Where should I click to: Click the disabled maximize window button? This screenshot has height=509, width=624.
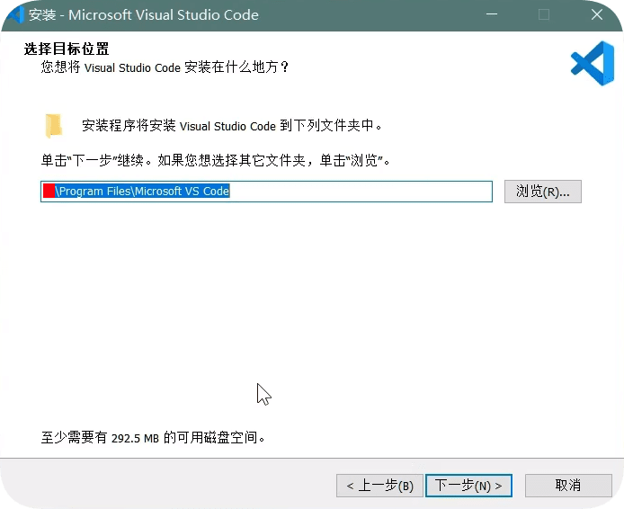[543, 15]
